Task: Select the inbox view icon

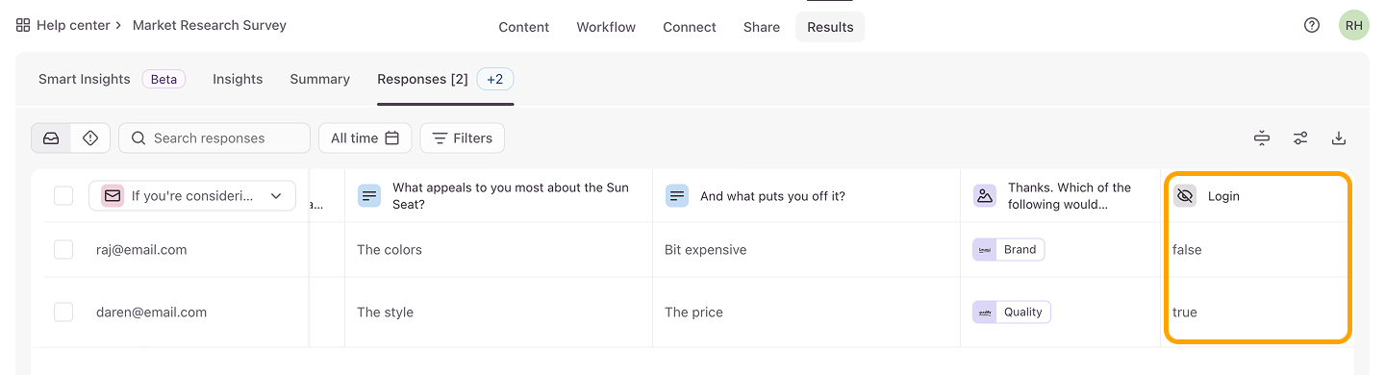Action: (51, 138)
